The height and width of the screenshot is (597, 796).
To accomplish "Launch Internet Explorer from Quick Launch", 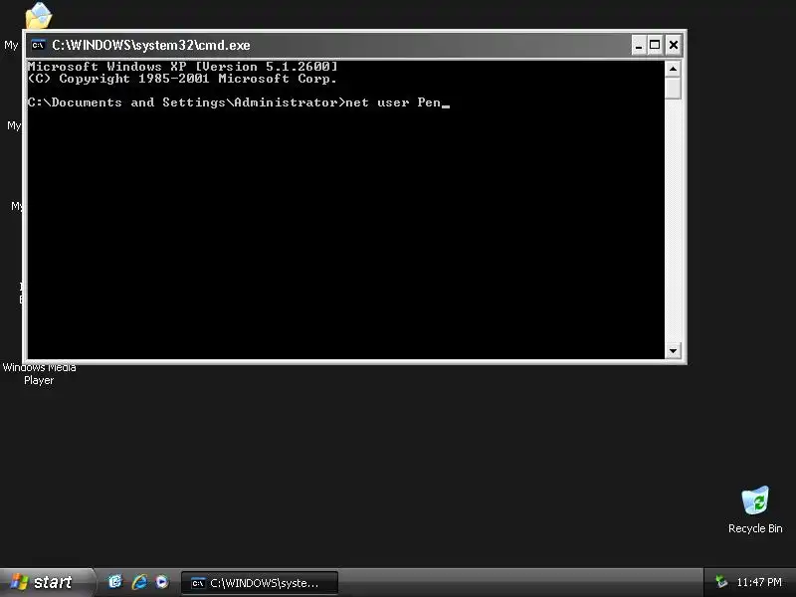I will [x=139, y=582].
